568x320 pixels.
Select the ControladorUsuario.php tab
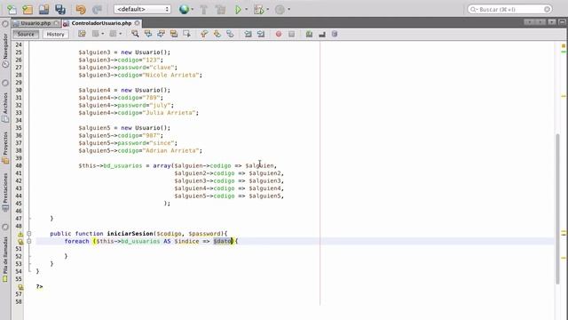pos(101,23)
